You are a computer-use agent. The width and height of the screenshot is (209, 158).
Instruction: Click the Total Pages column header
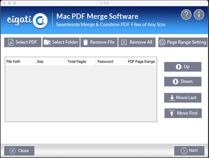point(81,61)
